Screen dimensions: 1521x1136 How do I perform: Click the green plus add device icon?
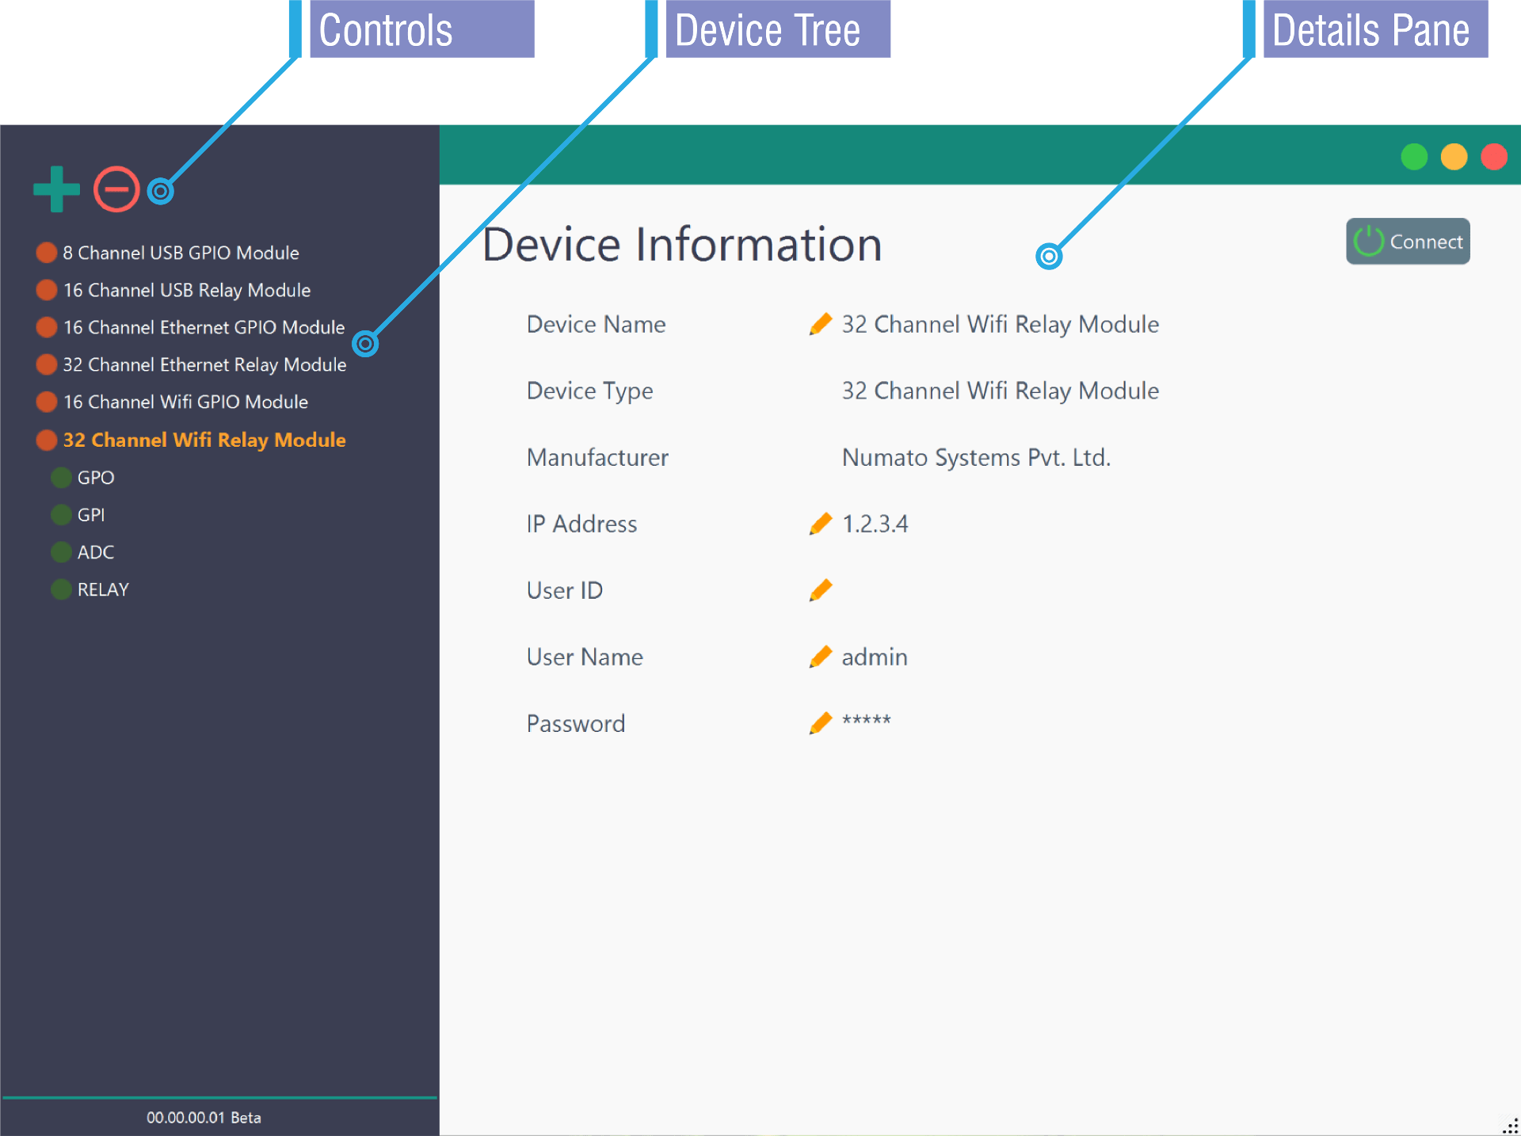pos(56,189)
